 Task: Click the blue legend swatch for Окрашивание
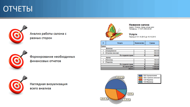click(x=140, y=75)
